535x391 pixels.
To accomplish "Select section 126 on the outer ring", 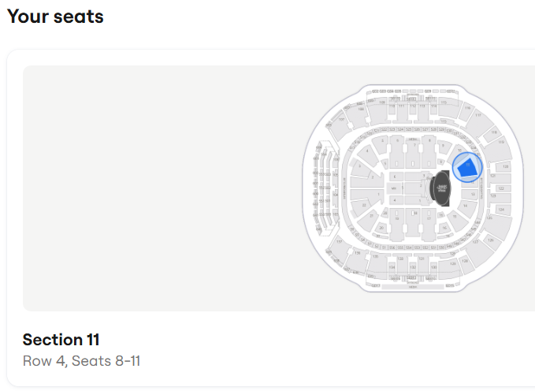I will (x=490, y=242).
